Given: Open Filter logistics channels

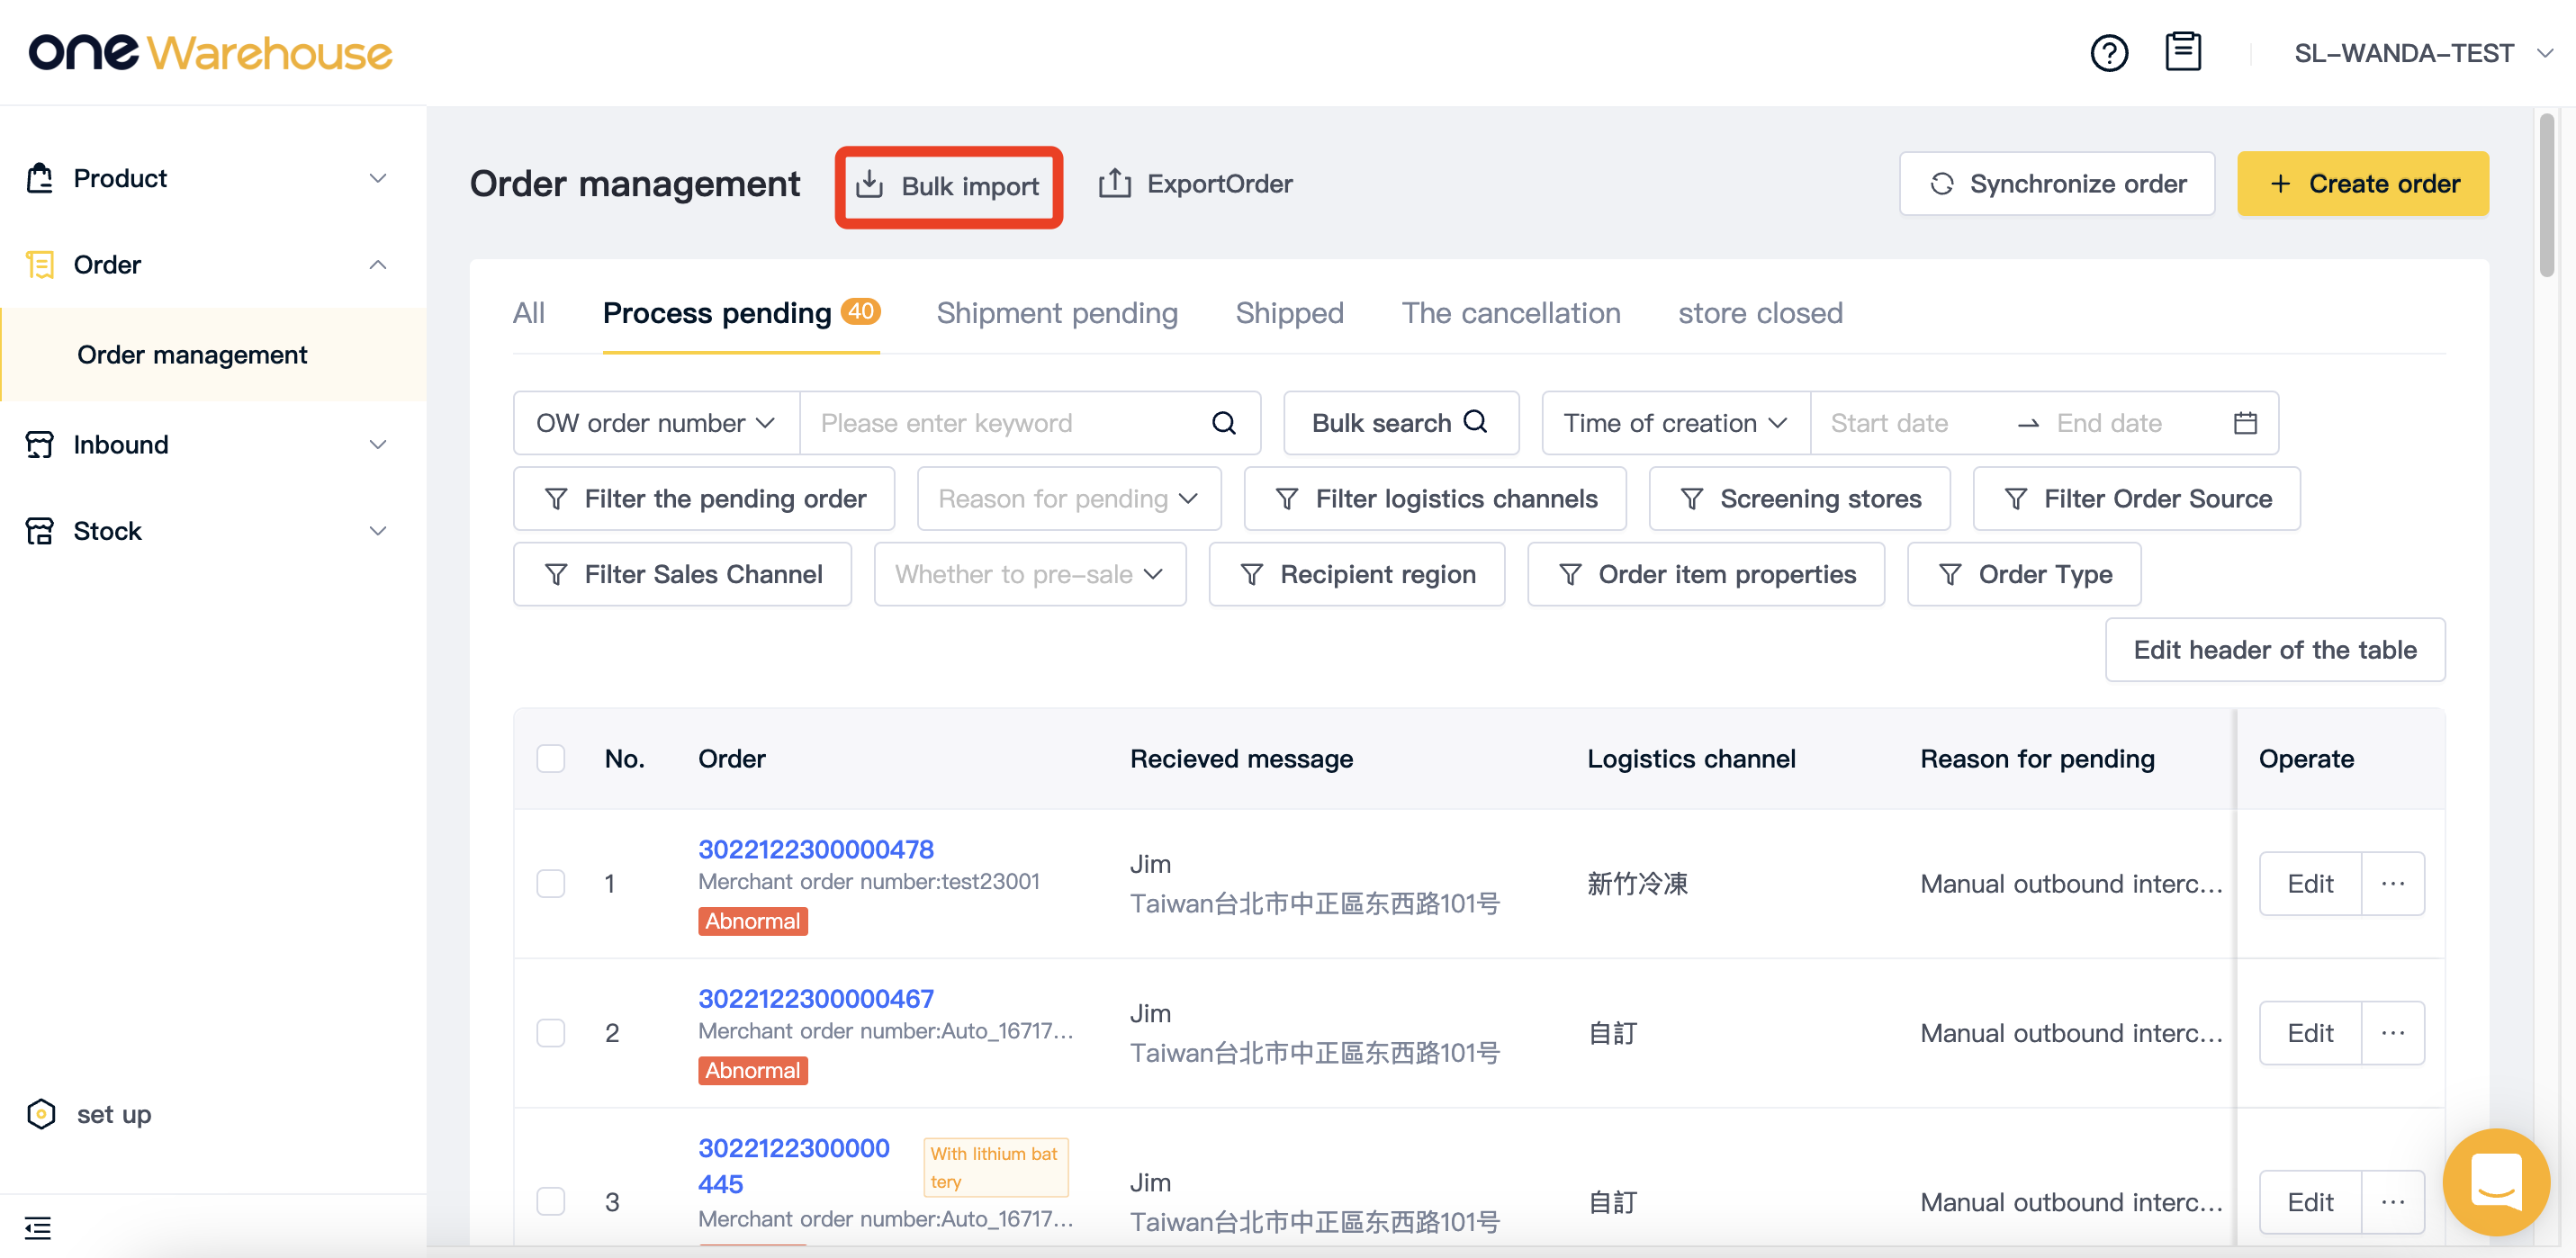Looking at the screenshot, I should 1435,499.
